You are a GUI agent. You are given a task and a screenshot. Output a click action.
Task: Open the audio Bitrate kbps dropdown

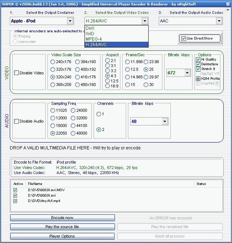(x=165, y=122)
